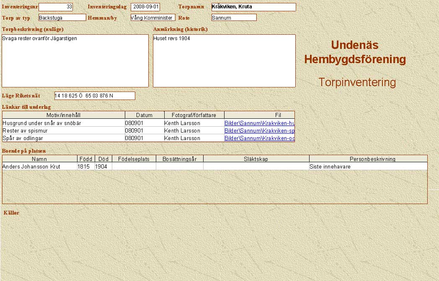Select the Anders Johansson Krut name cell
This screenshot has width=439, height=281.
(x=39, y=166)
